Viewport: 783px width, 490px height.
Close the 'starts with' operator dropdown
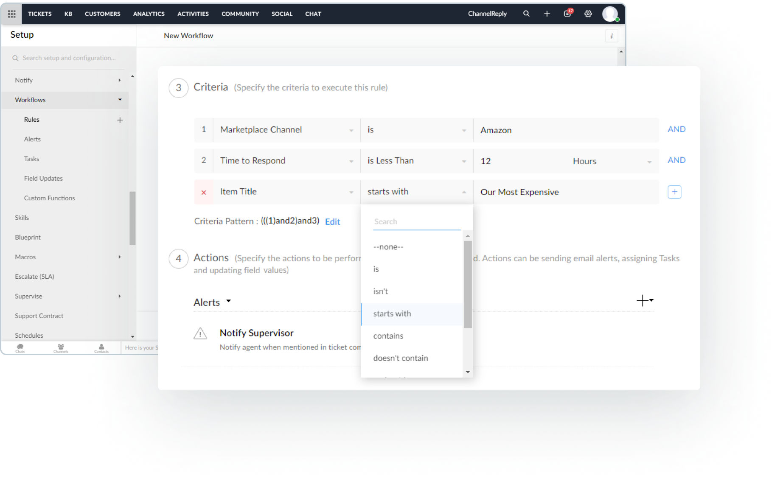pyautogui.click(x=417, y=192)
